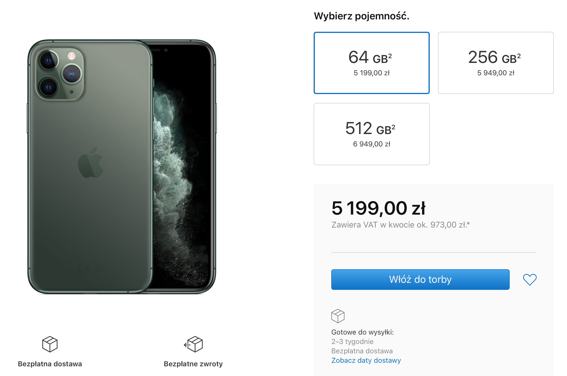Screen dimensions: 567x376
Task: Click the bold Bezpłatna dostawa label under the phone
Action: [x=50, y=364]
